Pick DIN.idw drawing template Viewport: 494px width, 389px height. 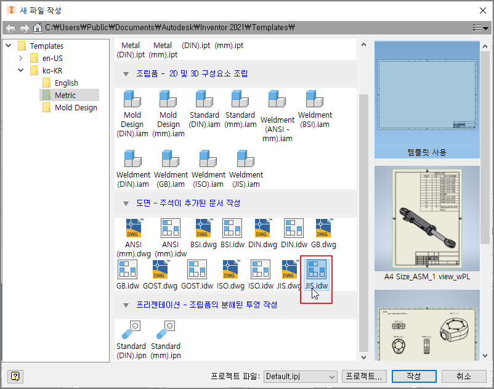tap(294, 234)
